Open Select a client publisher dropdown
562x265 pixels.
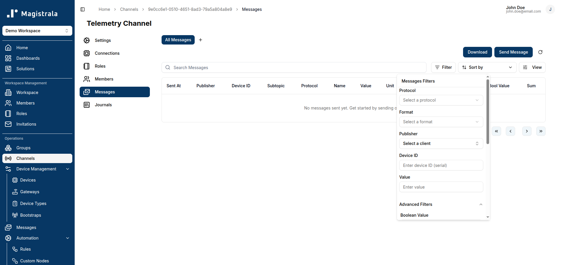click(x=441, y=143)
